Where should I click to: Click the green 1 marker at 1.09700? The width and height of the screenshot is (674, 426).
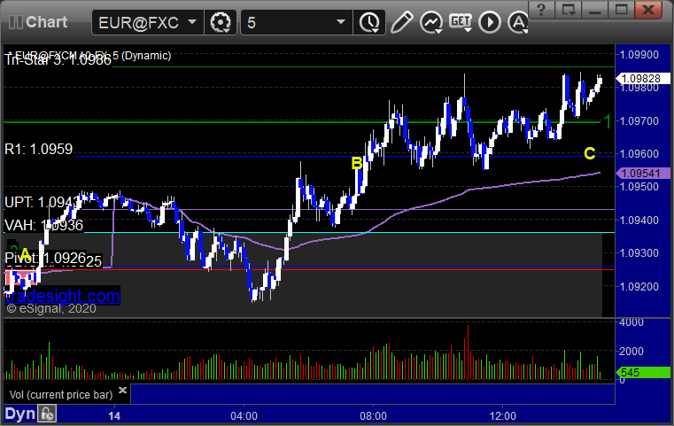pos(607,121)
